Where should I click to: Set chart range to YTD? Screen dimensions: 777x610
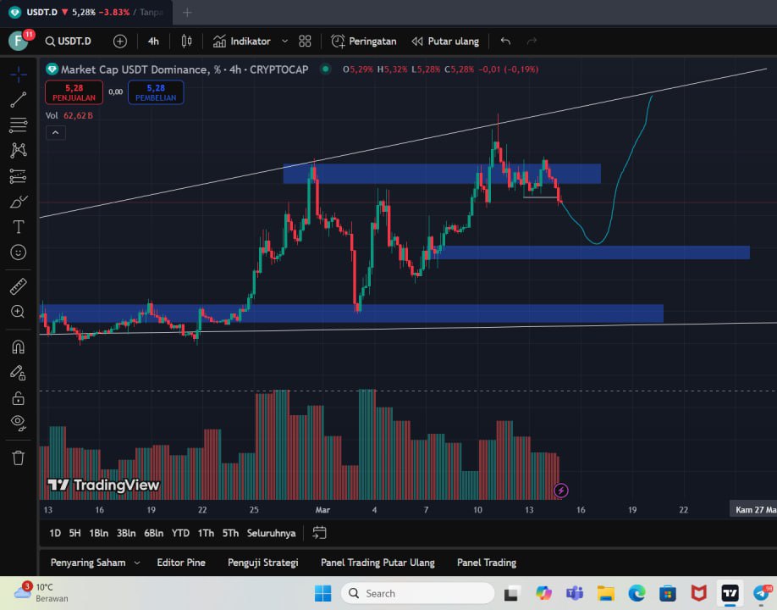click(x=180, y=533)
